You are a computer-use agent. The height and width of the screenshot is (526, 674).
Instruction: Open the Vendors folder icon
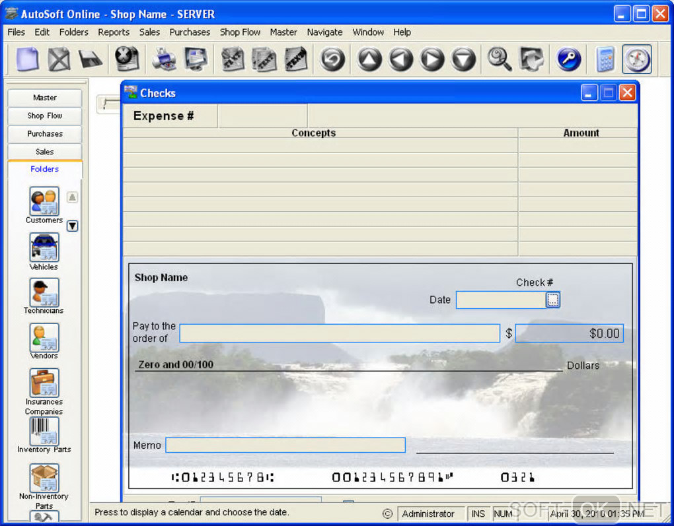[x=44, y=337]
